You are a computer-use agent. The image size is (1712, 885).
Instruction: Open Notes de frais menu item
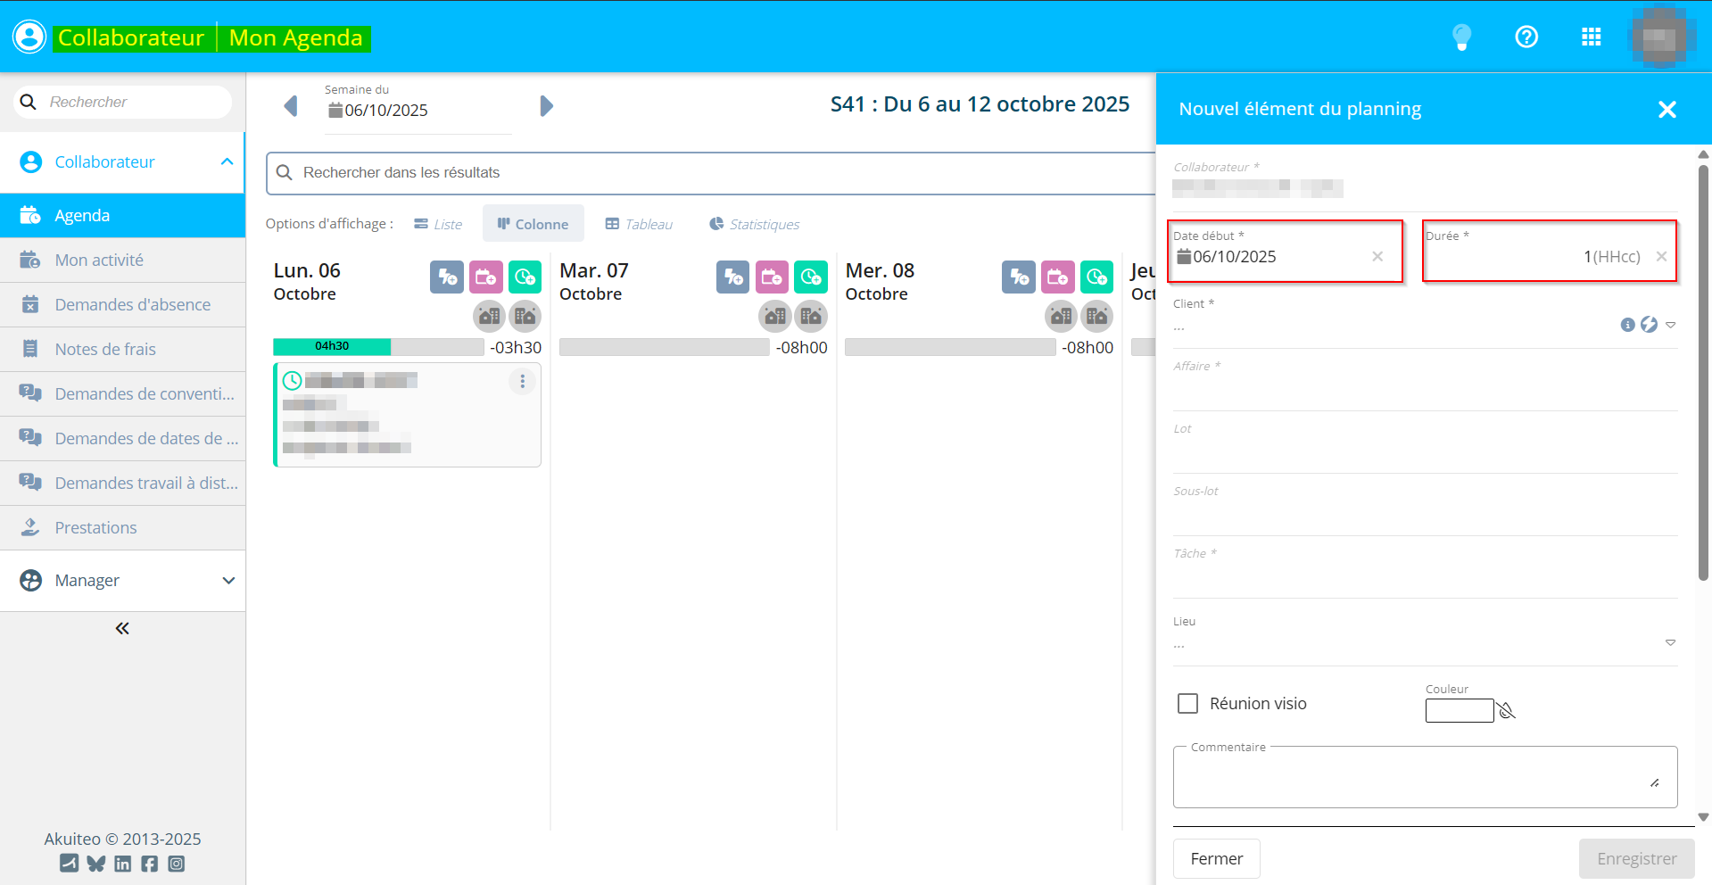(x=105, y=350)
